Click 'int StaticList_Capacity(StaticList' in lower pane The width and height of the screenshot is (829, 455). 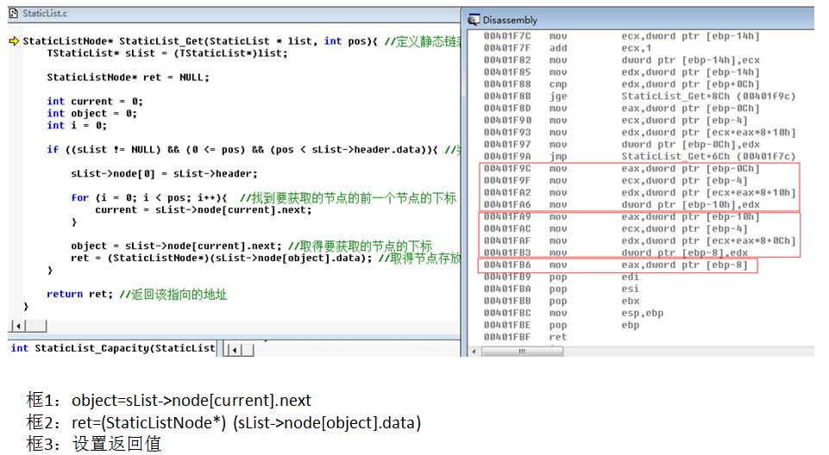point(113,348)
